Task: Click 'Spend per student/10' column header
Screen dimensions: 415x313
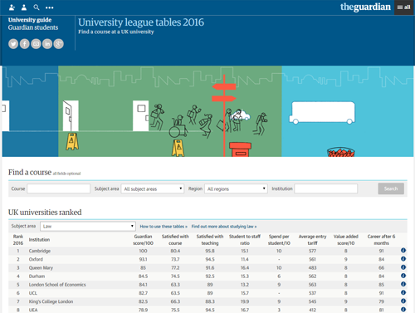Action: 279,240
